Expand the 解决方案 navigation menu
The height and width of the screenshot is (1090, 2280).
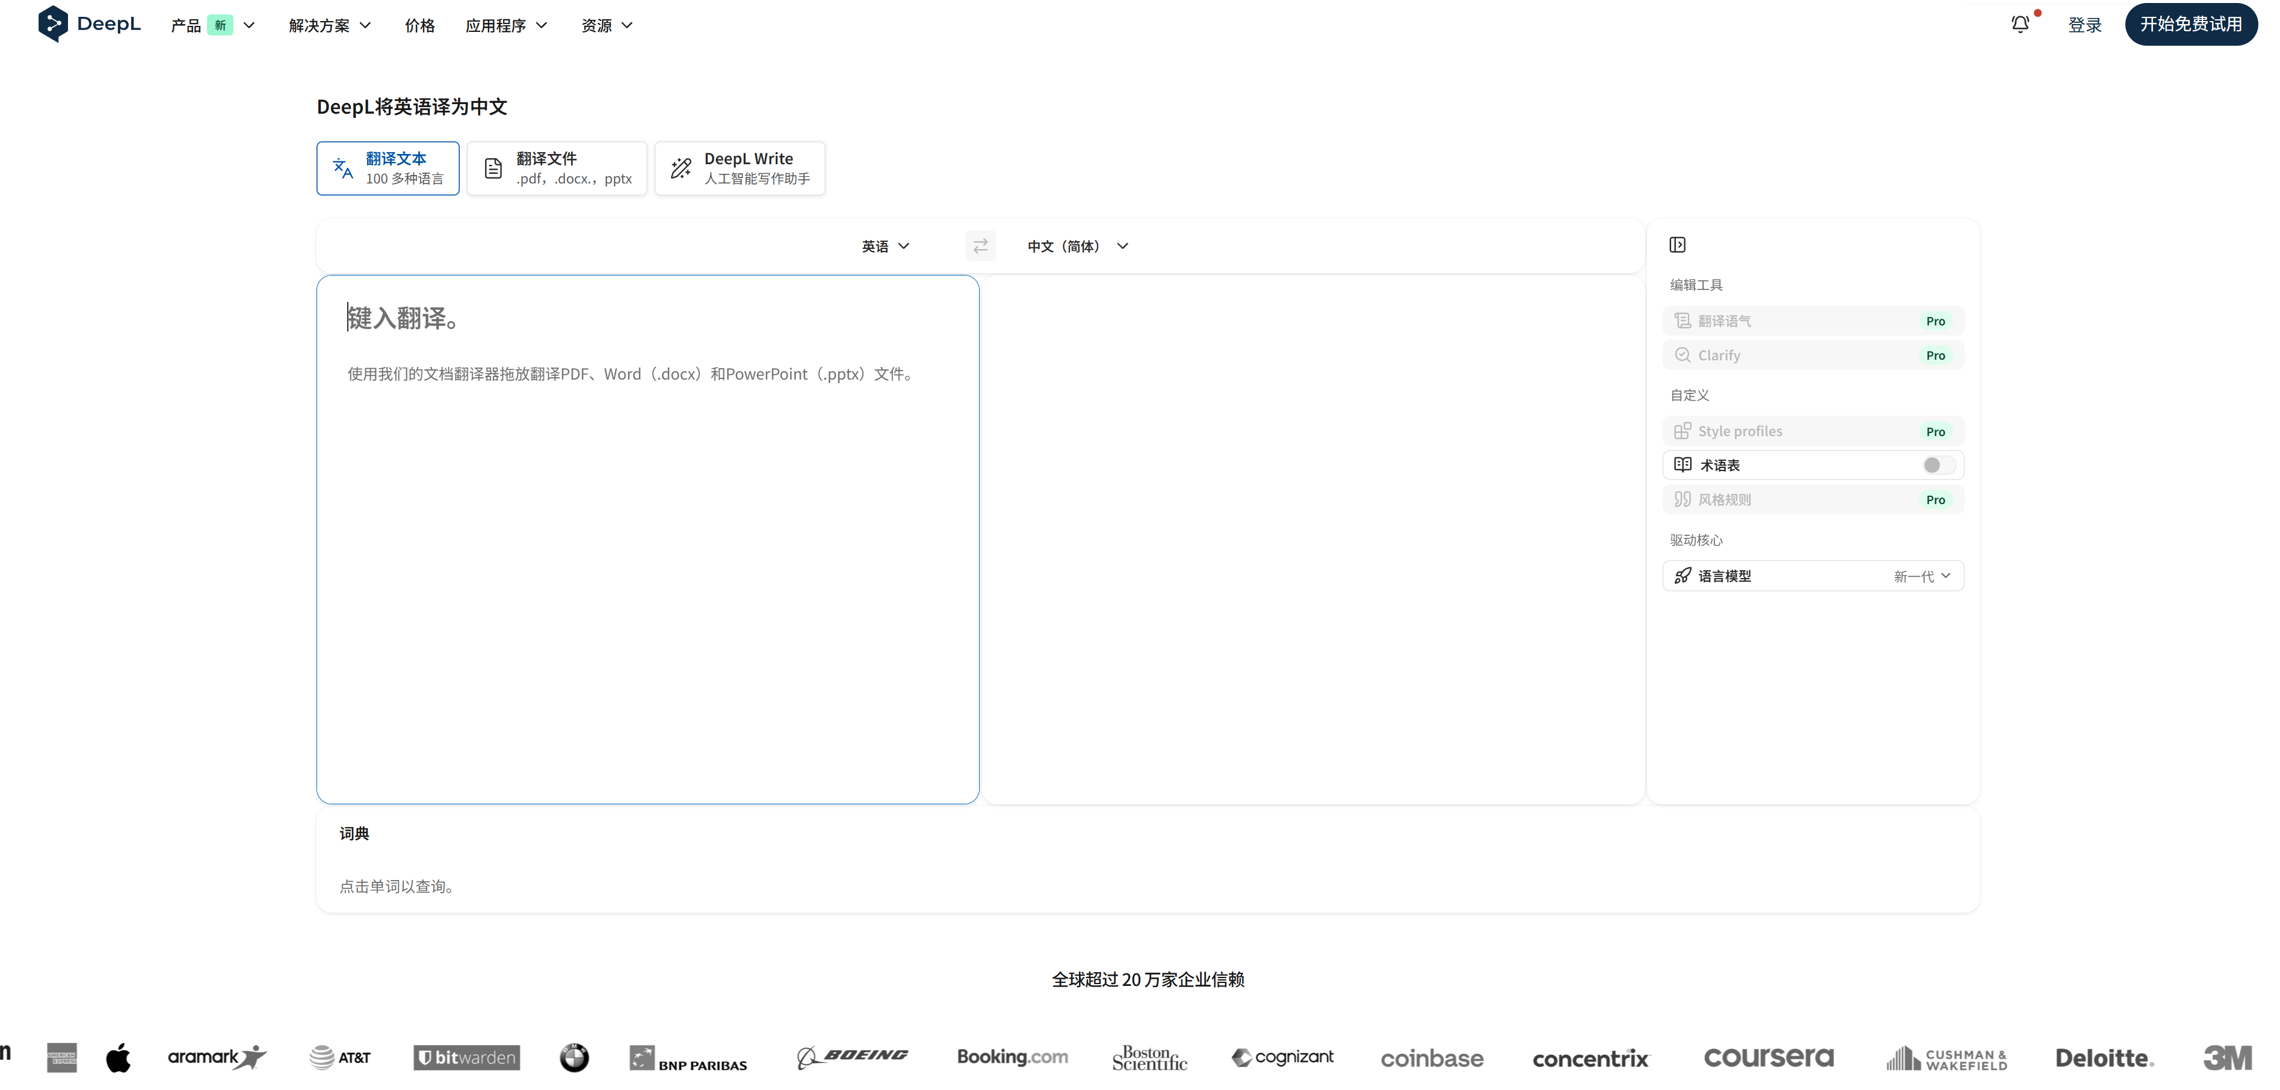(x=329, y=26)
